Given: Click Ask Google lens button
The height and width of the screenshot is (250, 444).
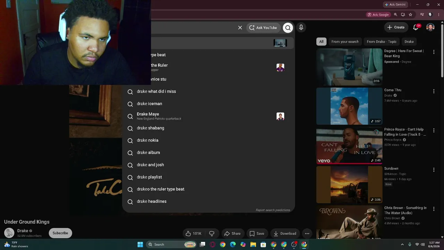Looking at the screenshot, I should [x=378, y=15].
